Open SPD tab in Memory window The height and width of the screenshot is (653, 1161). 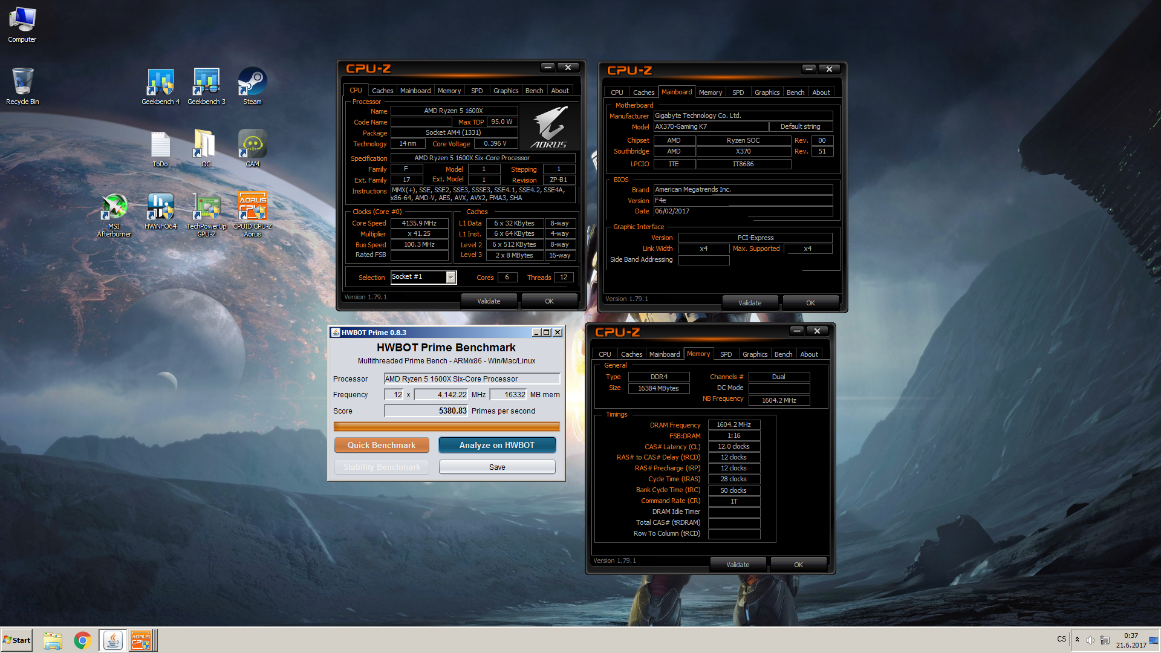(x=726, y=354)
